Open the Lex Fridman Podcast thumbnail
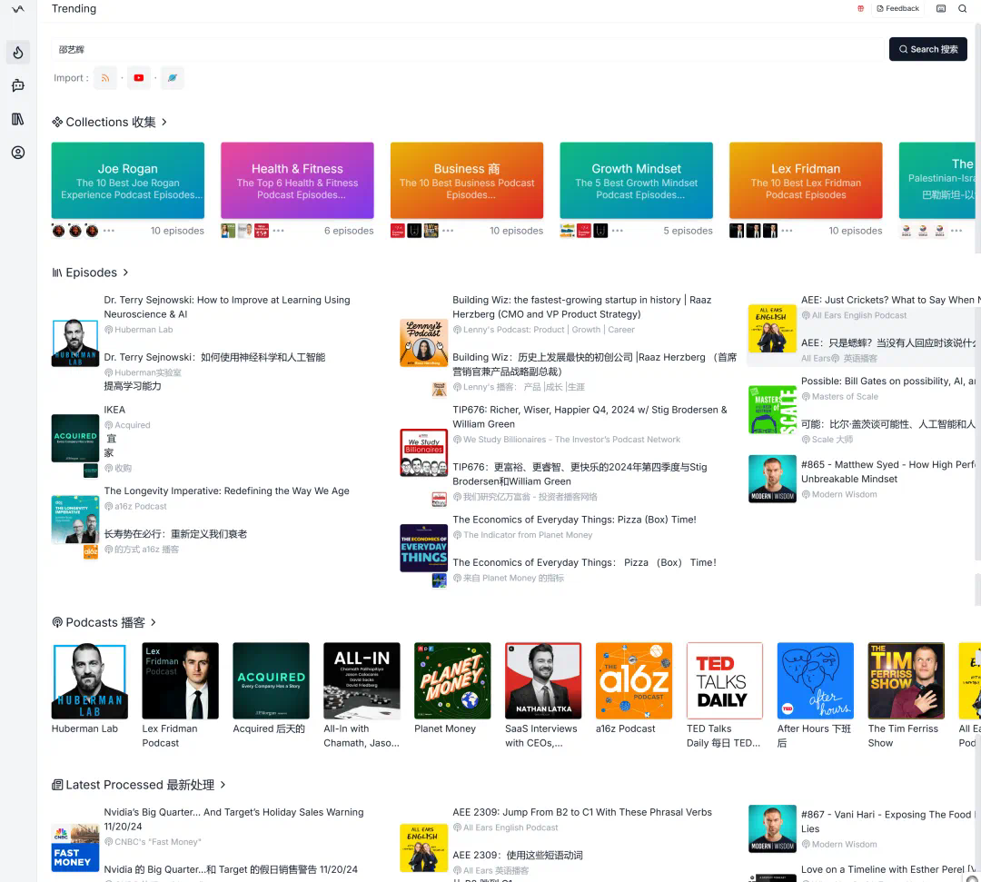Image resolution: width=981 pixels, height=882 pixels. [180, 680]
